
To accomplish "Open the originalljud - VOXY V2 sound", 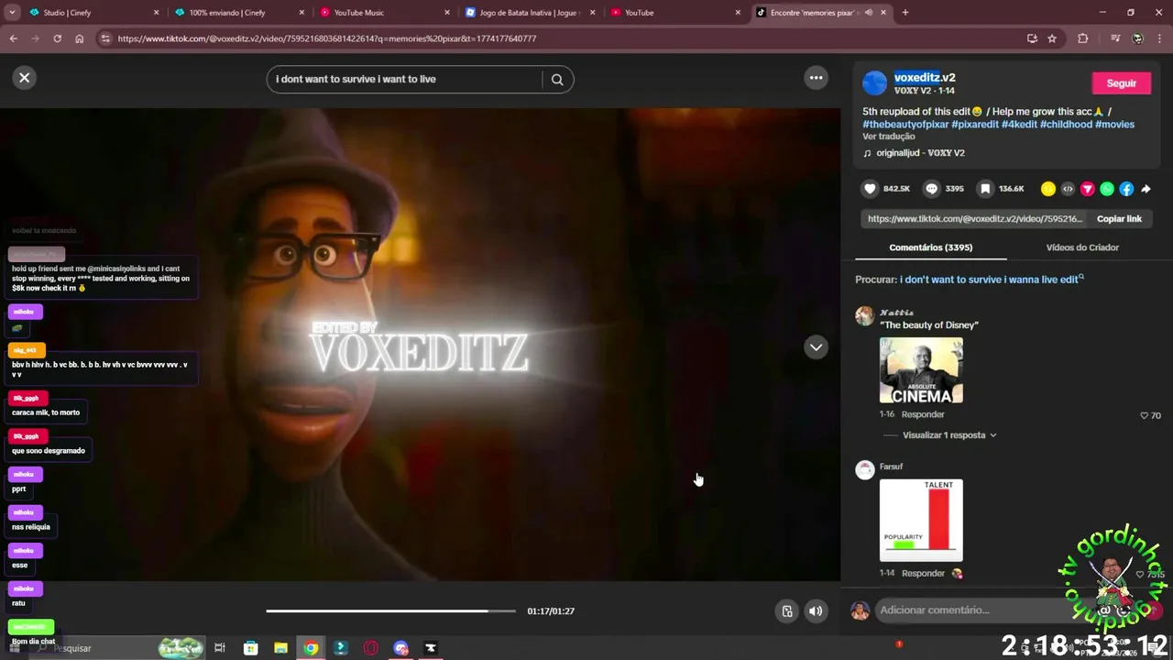I will tap(920, 153).
